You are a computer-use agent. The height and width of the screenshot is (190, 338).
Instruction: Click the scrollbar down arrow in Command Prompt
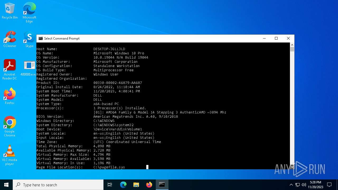292,167
